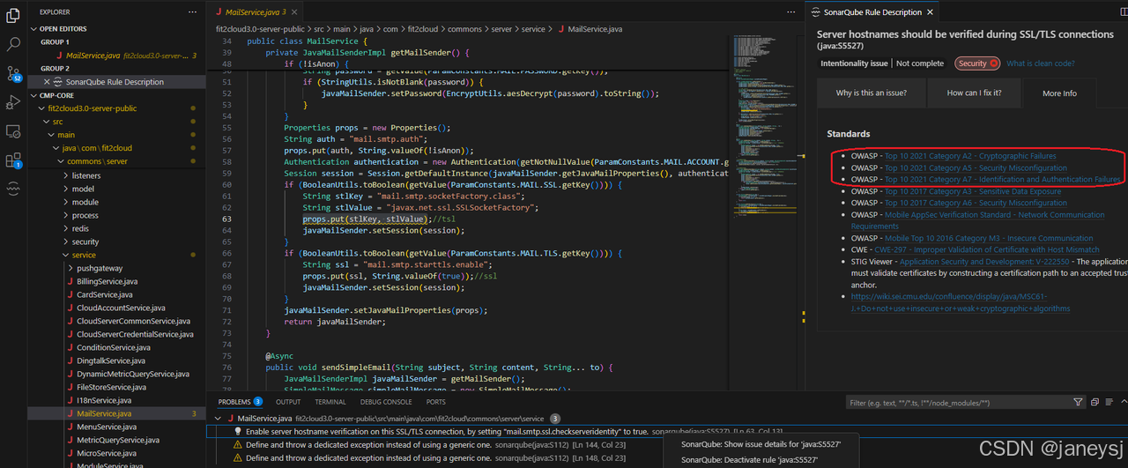This screenshot has width=1128, height=468.
Task: Maximize panel with the chevron-up icon
Action: 1123,402
